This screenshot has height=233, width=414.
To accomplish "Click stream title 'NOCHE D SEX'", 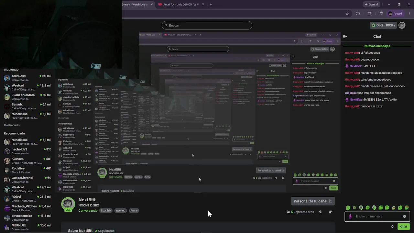I will tap(89, 205).
